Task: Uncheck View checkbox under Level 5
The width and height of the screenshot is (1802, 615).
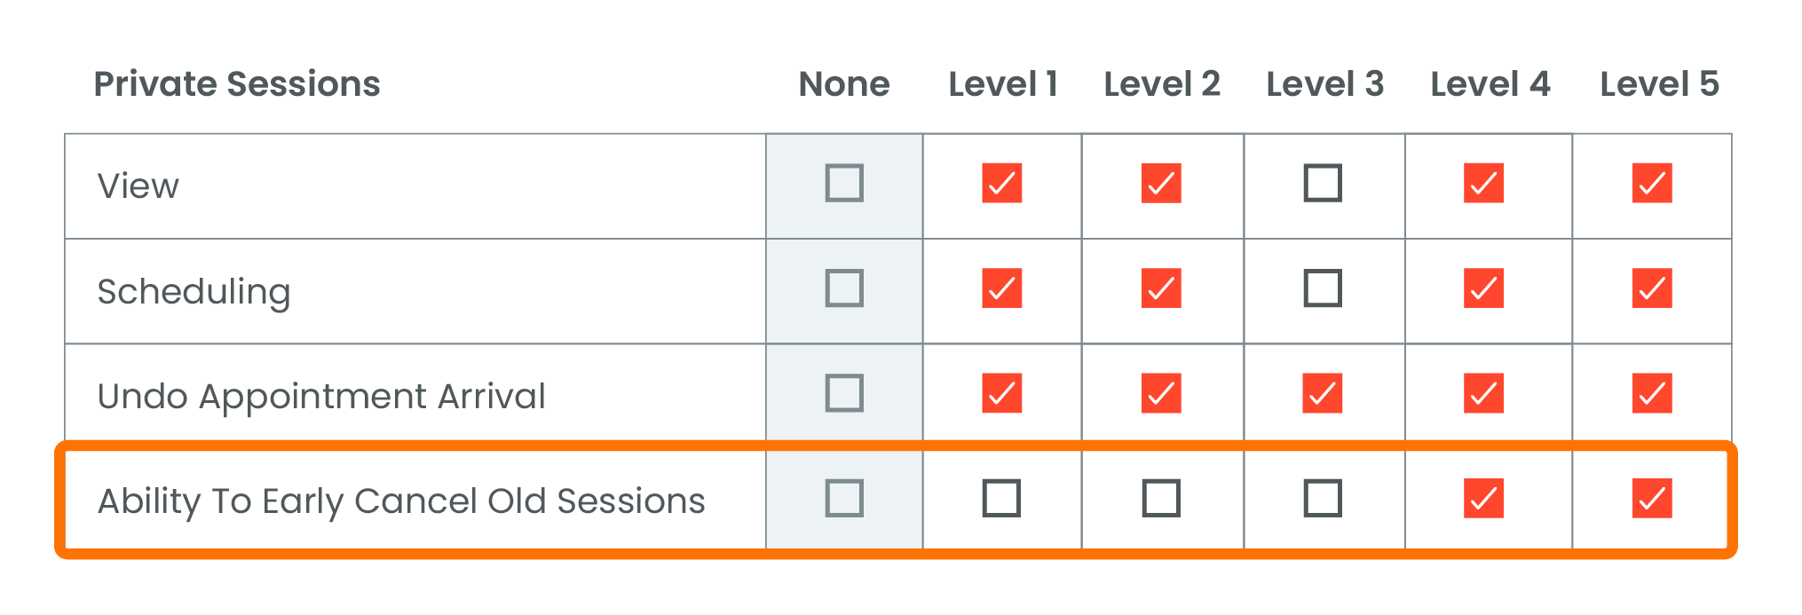Action: point(1651,184)
